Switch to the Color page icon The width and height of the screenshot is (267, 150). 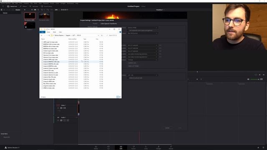146,147
